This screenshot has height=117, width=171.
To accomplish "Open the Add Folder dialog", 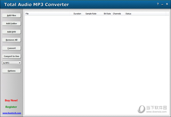I will pos(11,23).
